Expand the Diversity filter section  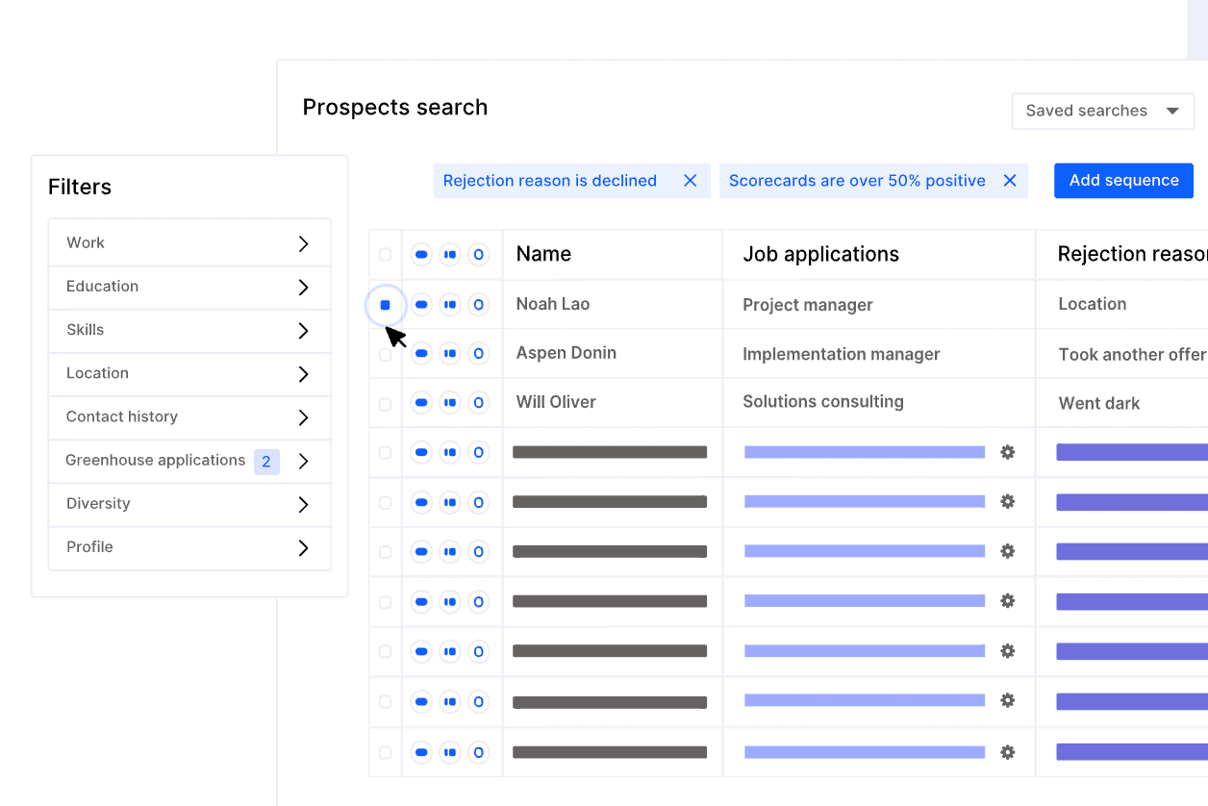[x=189, y=504]
